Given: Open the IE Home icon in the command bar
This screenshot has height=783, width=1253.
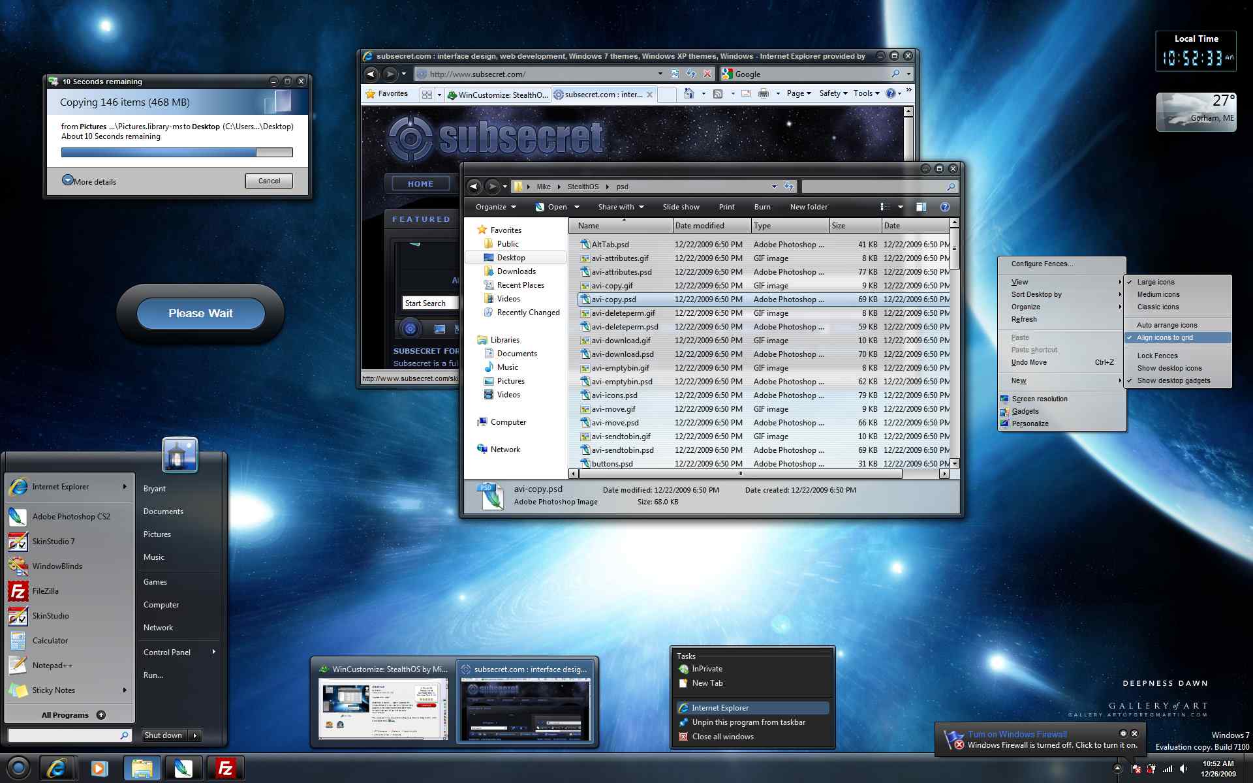Looking at the screenshot, I should 689,94.
